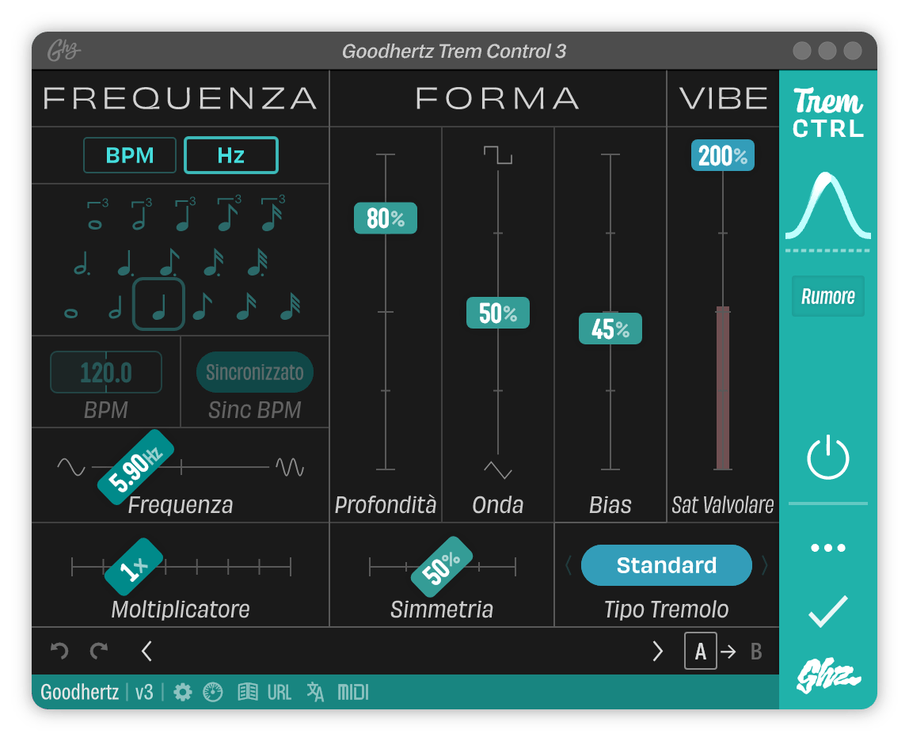
Task: Pick the plain whole note value
Action: (70, 313)
